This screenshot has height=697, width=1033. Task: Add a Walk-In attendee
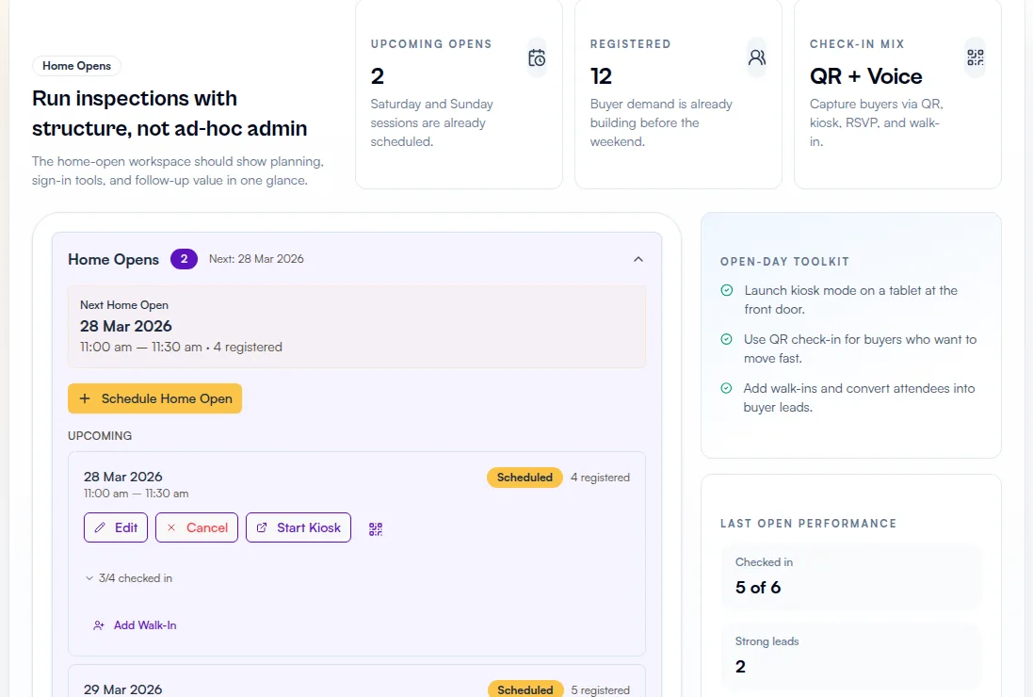point(135,625)
